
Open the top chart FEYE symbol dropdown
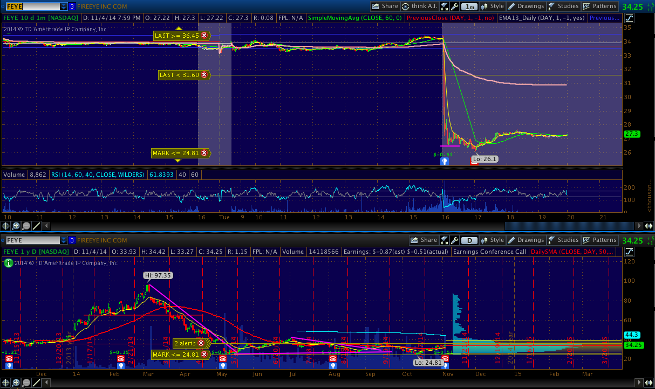(x=64, y=6)
